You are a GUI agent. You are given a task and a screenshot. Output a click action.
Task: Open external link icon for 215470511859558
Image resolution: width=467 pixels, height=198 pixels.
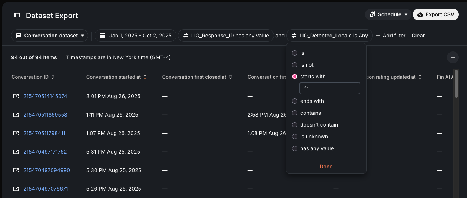pyautogui.click(x=16, y=115)
